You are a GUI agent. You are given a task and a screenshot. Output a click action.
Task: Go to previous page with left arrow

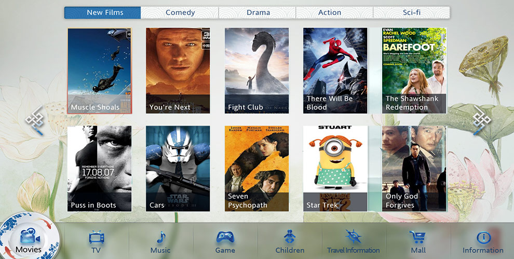(x=35, y=122)
